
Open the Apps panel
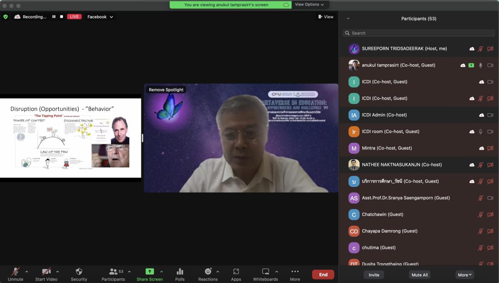coord(236,274)
